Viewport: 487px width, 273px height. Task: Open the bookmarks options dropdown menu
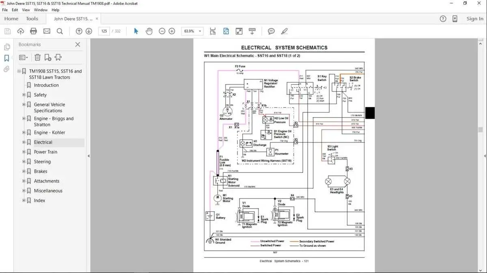pos(24,58)
